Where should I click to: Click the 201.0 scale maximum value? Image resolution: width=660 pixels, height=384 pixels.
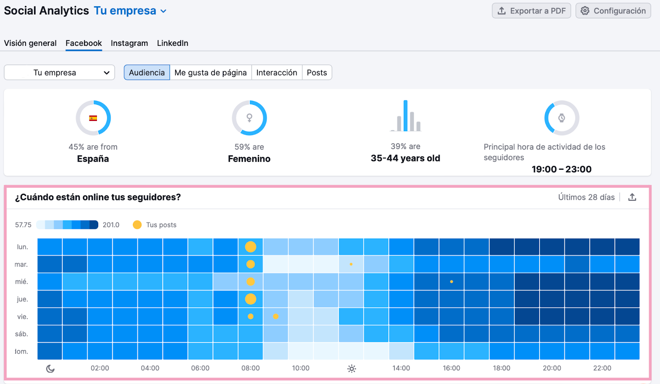point(111,225)
